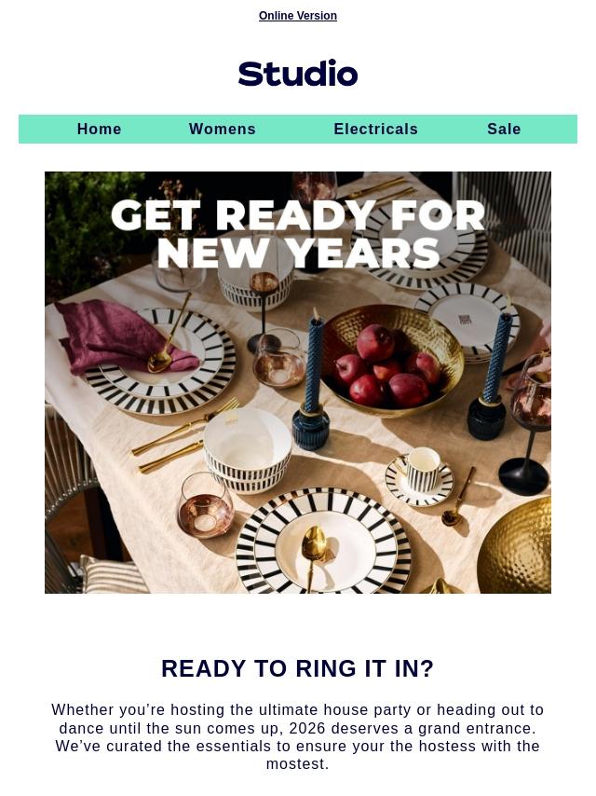The image size is (596, 796).
Task: Select the Electricals navigation item
Action: coord(376,129)
